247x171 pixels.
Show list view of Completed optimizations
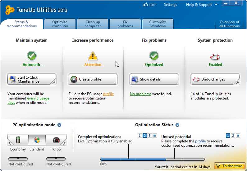pos(155,136)
